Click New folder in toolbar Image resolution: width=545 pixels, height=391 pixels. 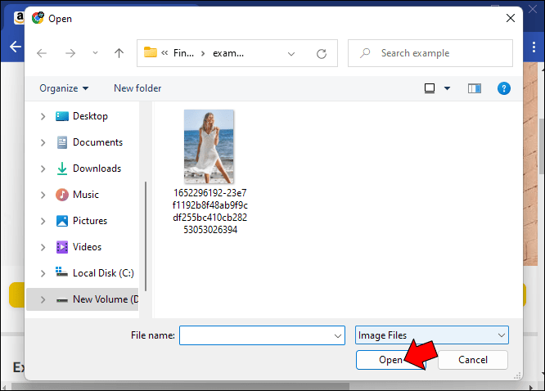137,88
